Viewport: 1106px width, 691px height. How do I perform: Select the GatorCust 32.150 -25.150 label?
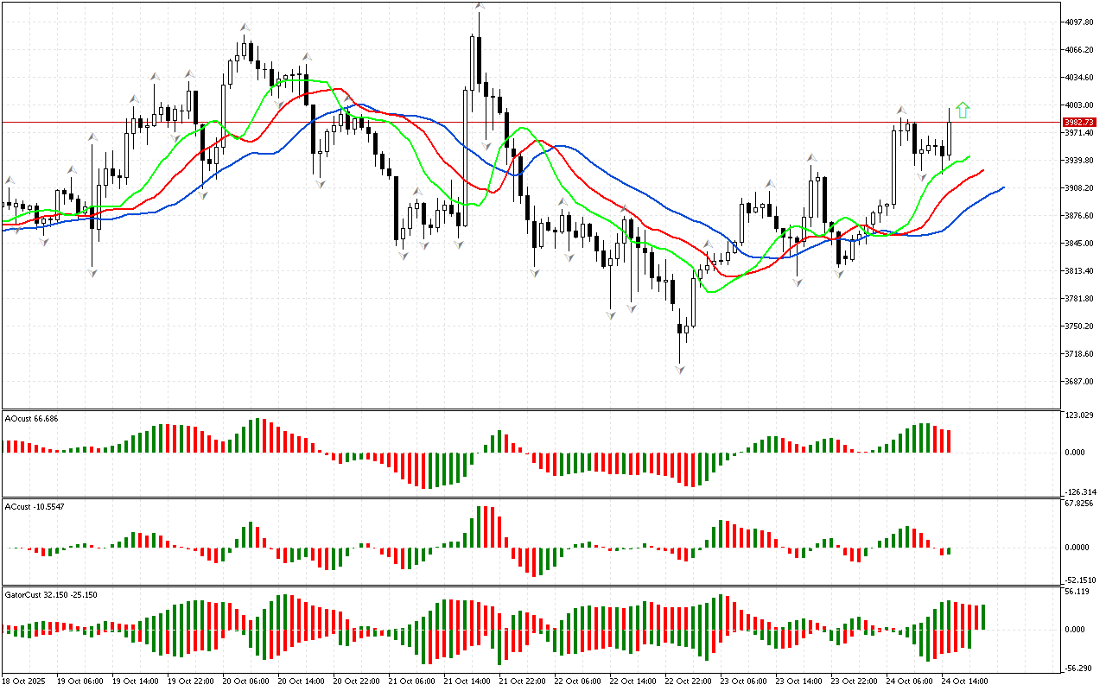(49, 595)
